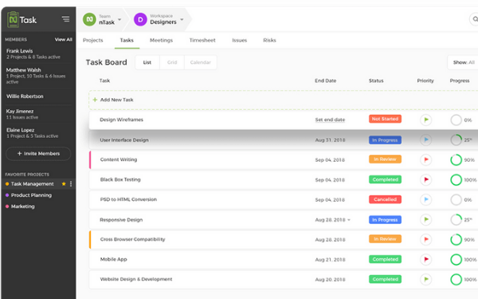
Task: Open the Timesheet tab
Action: (x=202, y=41)
